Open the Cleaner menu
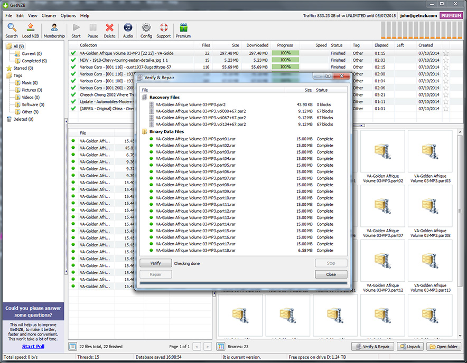The image size is (467, 363). pos(49,15)
